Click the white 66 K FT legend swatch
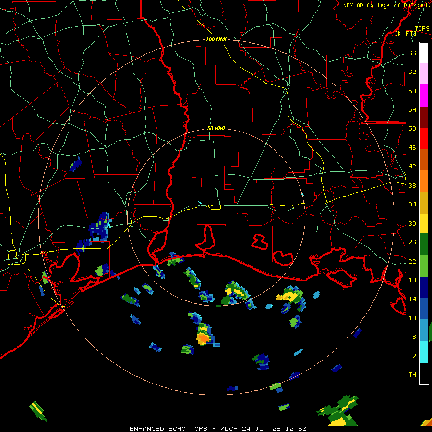This screenshot has height=432, width=432. [424, 53]
